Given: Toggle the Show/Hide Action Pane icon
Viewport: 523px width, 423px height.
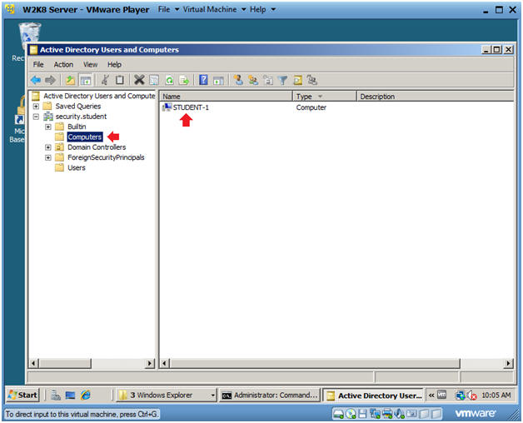Looking at the screenshot, I should click(218, 80).
